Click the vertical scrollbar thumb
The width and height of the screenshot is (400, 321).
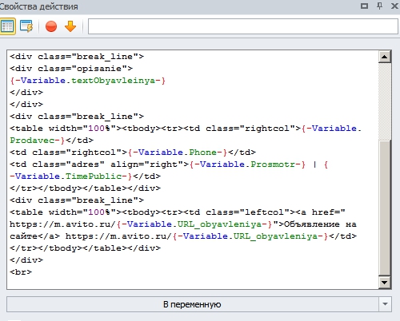(385, 208)
